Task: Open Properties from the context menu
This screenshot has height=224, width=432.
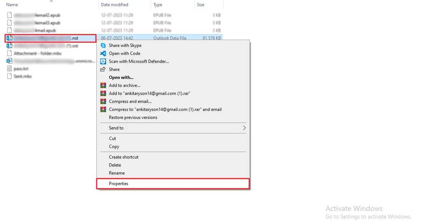Action: click(x=118, y=184)
